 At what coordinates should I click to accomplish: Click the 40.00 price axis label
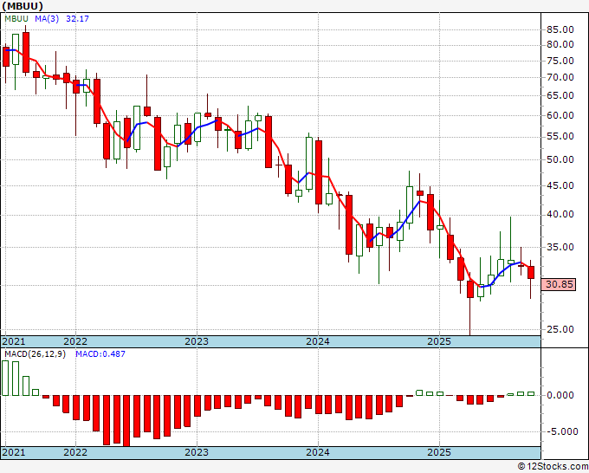coord(560,214)
